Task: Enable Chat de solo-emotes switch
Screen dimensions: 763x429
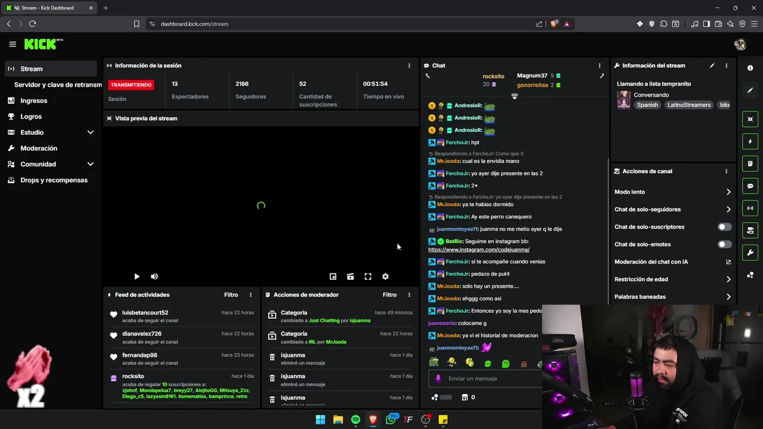Action: point(724,244)
